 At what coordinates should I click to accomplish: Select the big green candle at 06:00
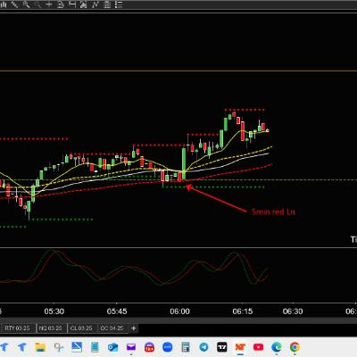[x=184, y=163]
